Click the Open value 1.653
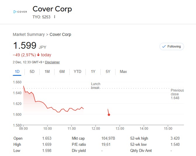This screenshot has height=156, width=196. pyautogui.click(x=47, y=138)
